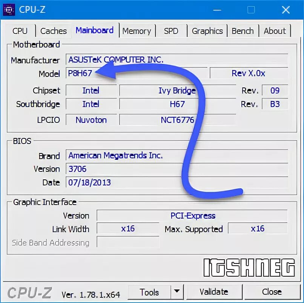This screenshot has height=303, width=304.
Task: Click the BIOS brand American Megatrends Inc.
Action: 177,155
